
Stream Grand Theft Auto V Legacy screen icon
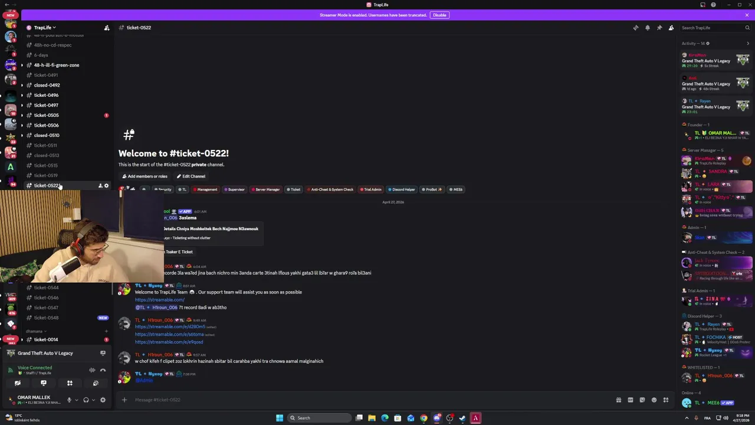click(x=103, y=353)
